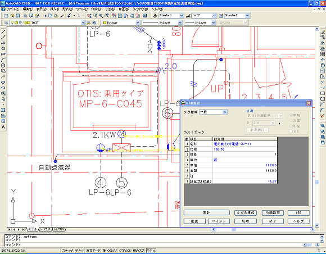Viewport: 326px width, 254px height.
Task: Click the Plot printer icon
Action: [x=25, y=16]
